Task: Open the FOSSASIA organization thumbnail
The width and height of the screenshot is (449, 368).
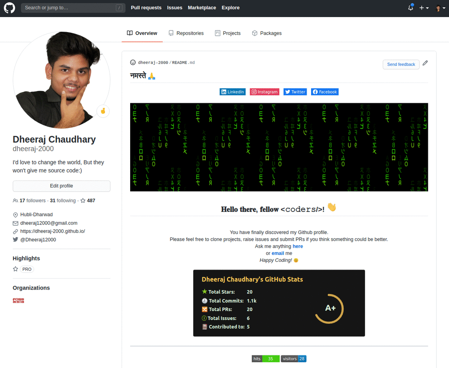Action: 18,300
